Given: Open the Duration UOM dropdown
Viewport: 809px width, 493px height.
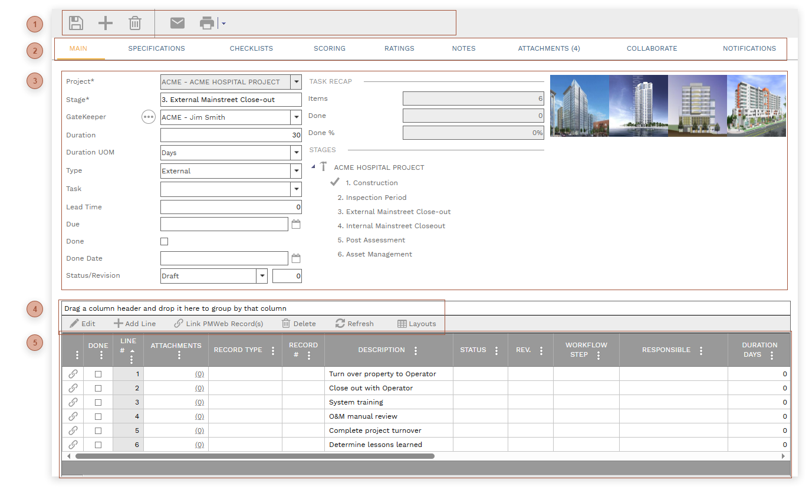Looking at the screenshot, I should click(296, 153).
